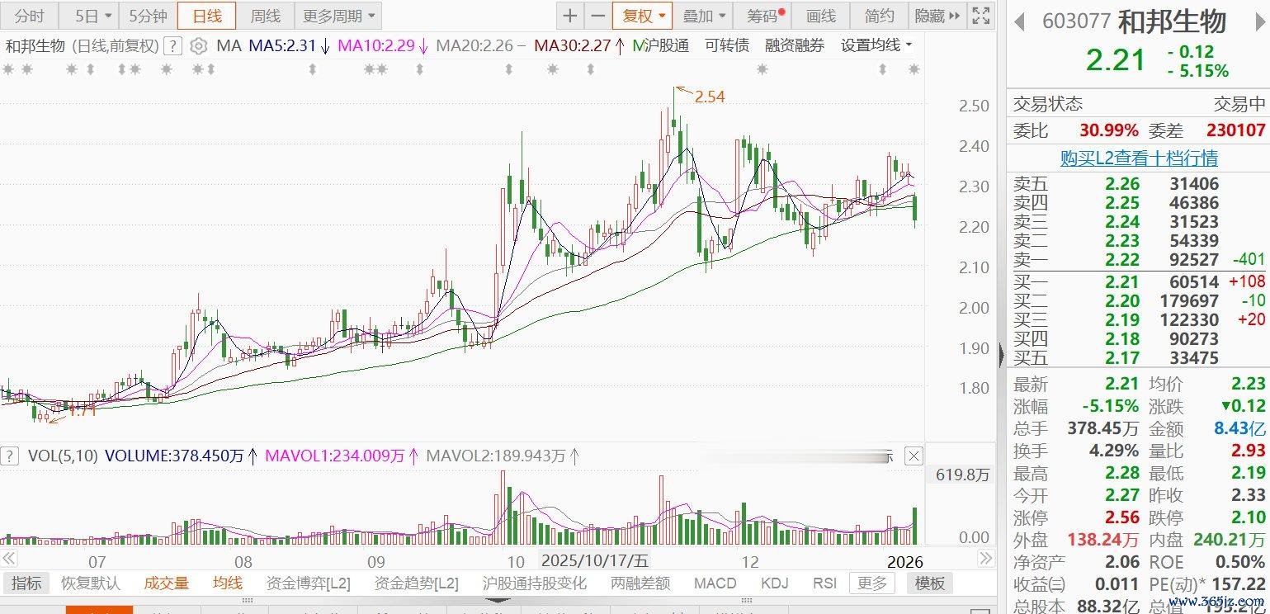The image size is (1270, 614).
Task: Toggle the 沪股通 overlay
Action: tap(660, 45)
